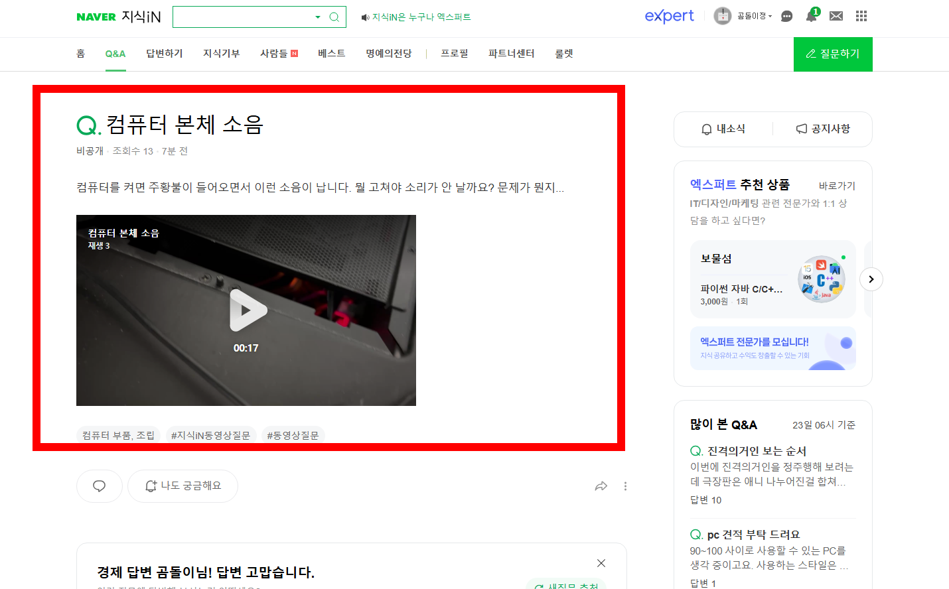Open the notifications bell icon

[811, 16]
